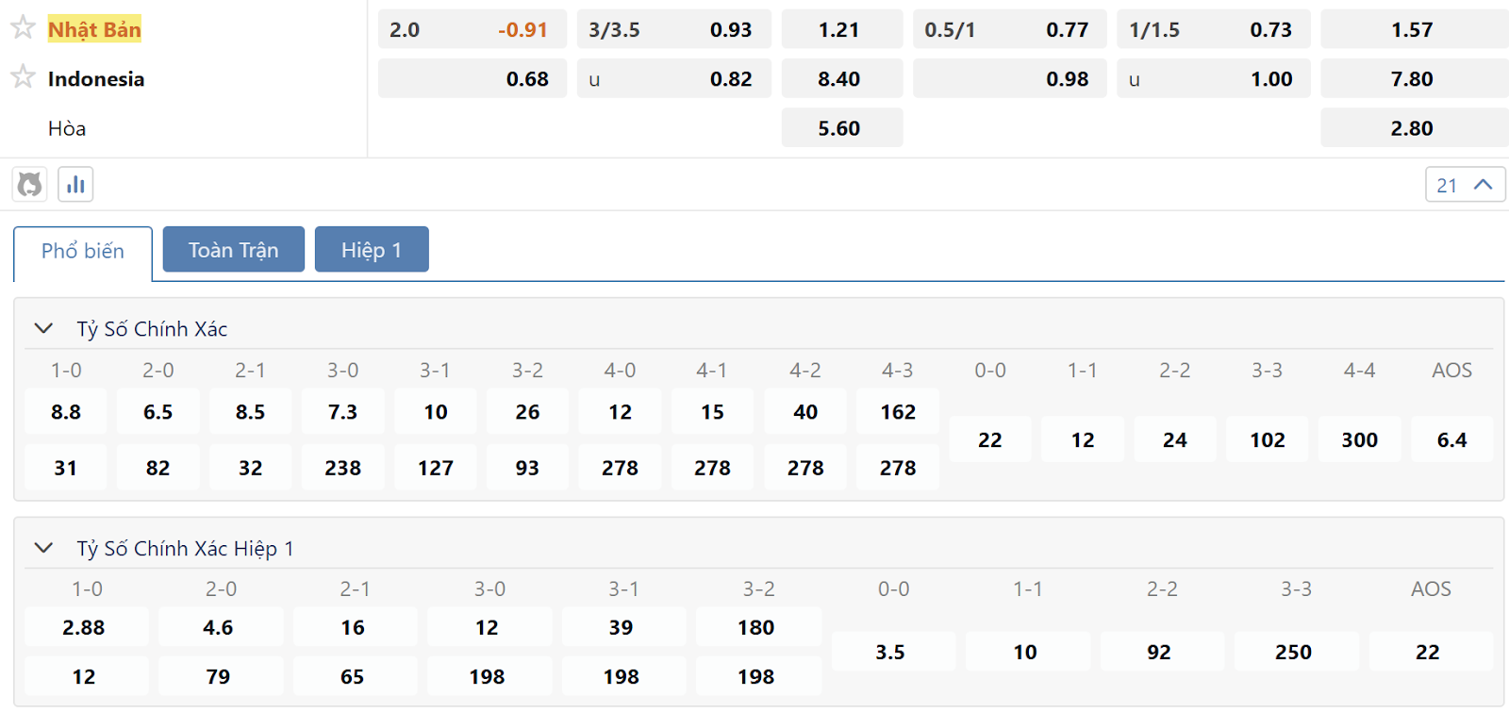The height and width of the screenshot is (712, 1509).
Task: Select the draw Hòa odds 5.60
Action: (841, 127)
